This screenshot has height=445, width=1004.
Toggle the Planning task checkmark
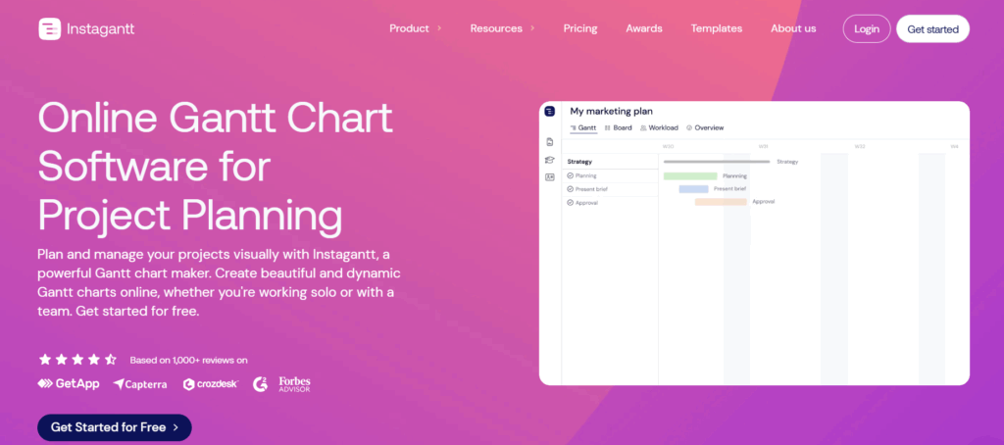(x=571, y=175)
